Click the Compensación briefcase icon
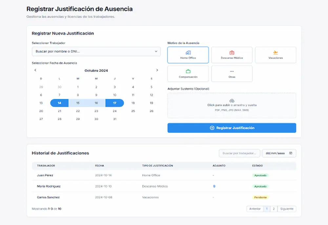 pos(187,71)
